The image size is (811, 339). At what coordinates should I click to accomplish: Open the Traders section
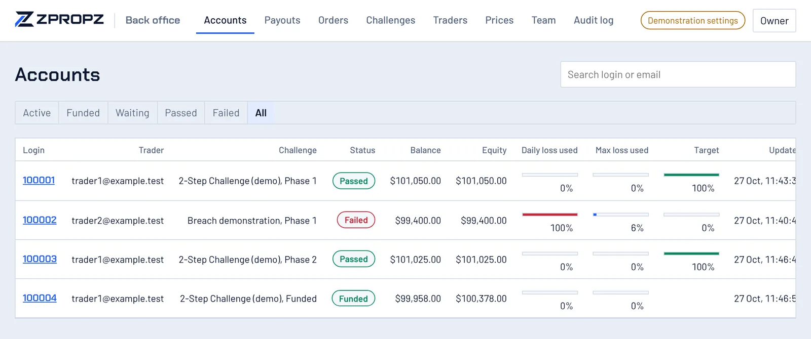coord(450,20)
